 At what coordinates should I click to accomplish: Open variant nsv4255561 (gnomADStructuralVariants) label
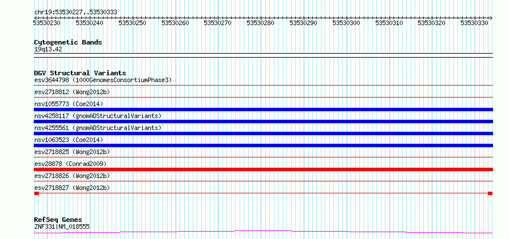(x=98, y=128)
